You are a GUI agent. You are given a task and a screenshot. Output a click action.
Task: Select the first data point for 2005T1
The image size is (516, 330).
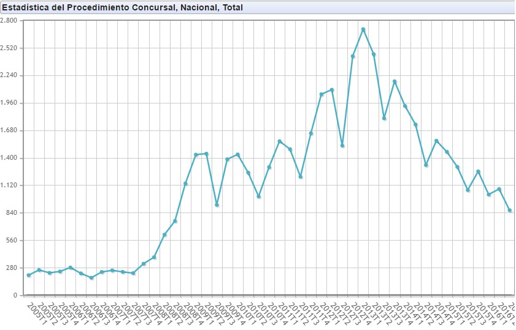[29, 275]
